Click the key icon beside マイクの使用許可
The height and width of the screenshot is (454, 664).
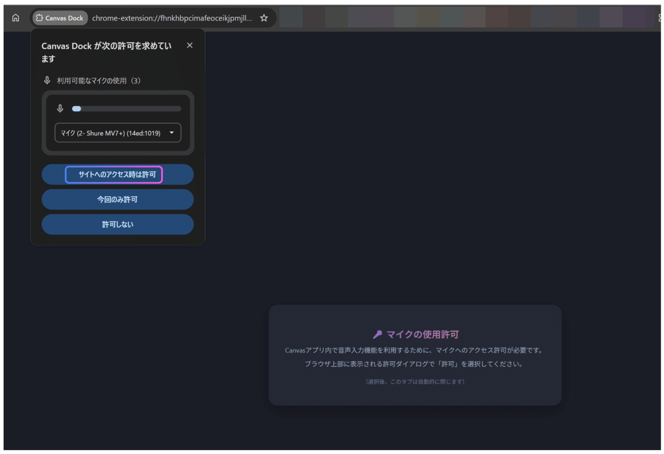tap(377, 334)
